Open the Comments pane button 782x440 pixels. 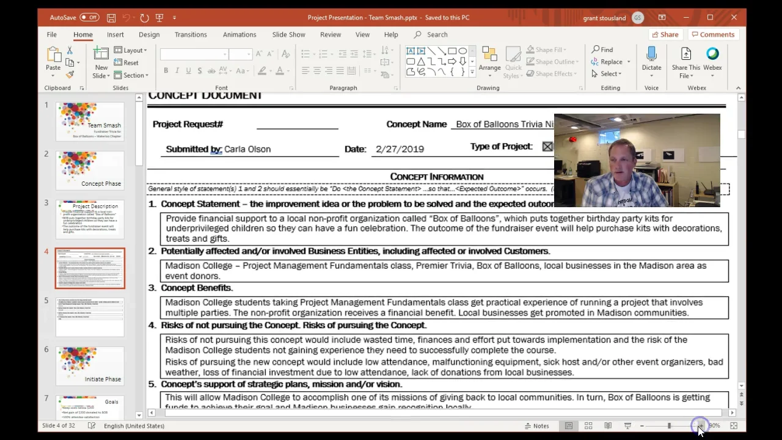pos(712,35)
